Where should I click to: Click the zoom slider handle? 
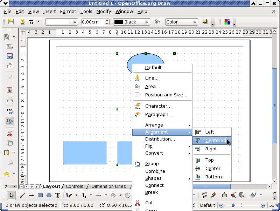tap(233, 205)
